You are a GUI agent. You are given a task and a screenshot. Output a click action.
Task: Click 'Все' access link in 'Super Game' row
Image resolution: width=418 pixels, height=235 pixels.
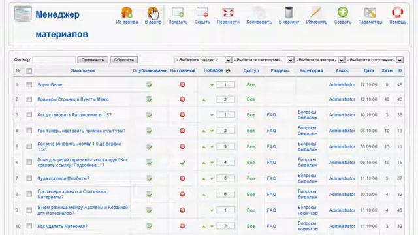[x=251, y=84]
